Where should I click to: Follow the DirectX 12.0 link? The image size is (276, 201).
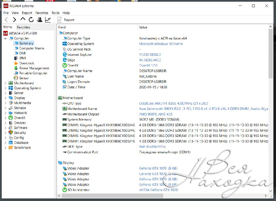click(x=148, y=65)
